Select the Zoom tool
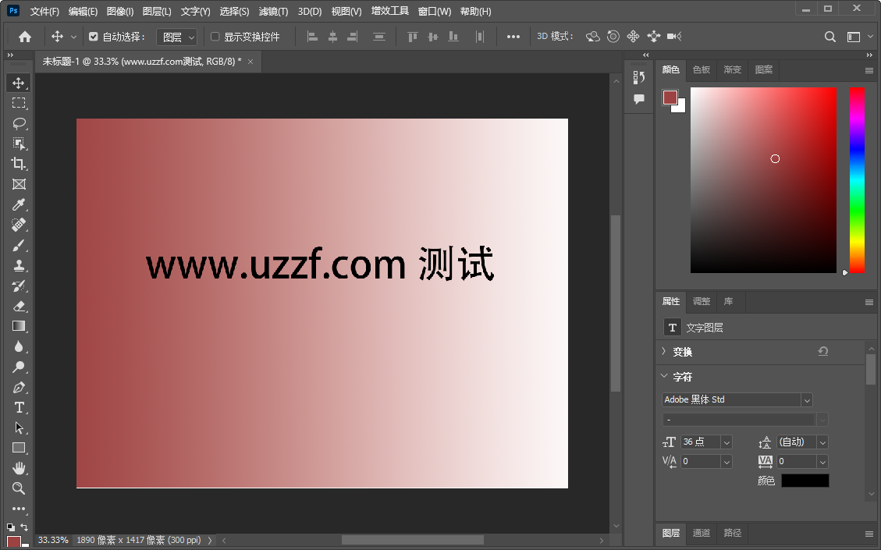 [x=18, y=489]
